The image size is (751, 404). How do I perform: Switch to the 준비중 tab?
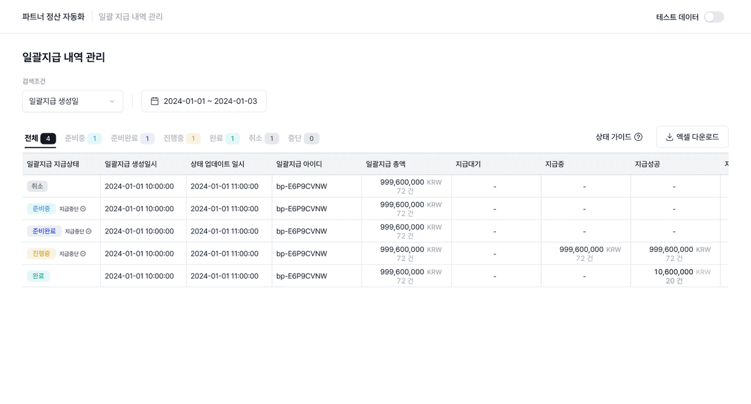83,139
